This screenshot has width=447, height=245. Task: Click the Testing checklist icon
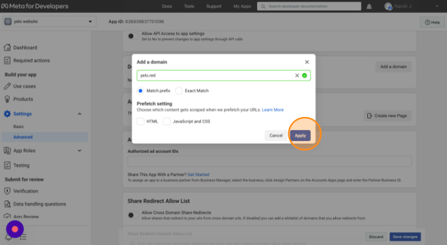click(7, 165)
